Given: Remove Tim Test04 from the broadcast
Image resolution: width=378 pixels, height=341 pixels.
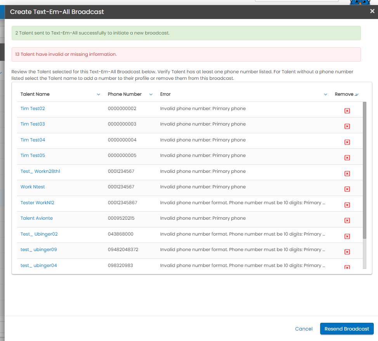Looking at the screenshot, I should pos(347,142).
